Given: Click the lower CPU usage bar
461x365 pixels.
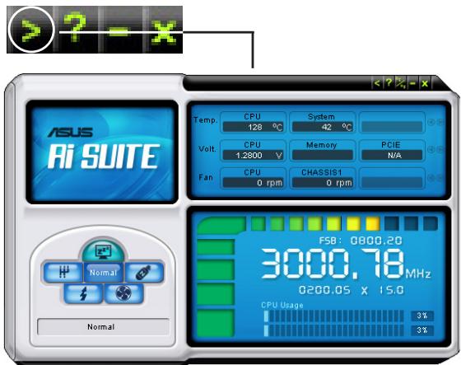Looking at the screenshot, I should 333,330.
